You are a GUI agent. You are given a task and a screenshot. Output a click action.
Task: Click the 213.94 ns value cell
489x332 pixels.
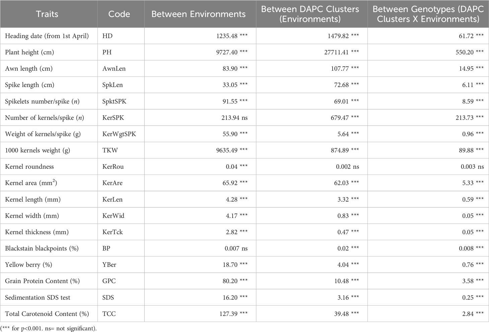coord(232,118)
